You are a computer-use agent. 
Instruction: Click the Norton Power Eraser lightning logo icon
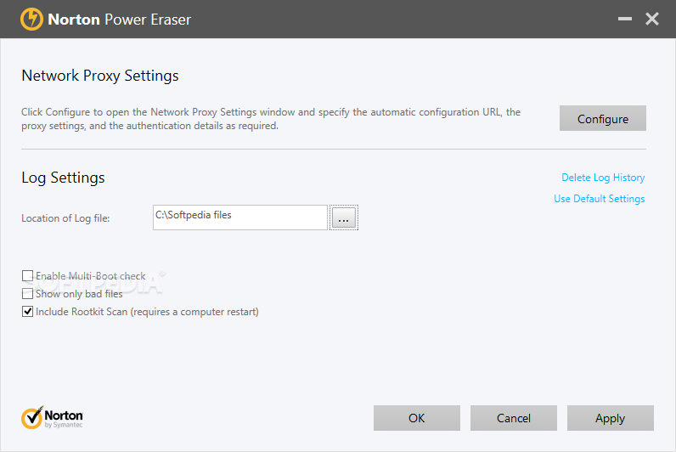[31, 20]
